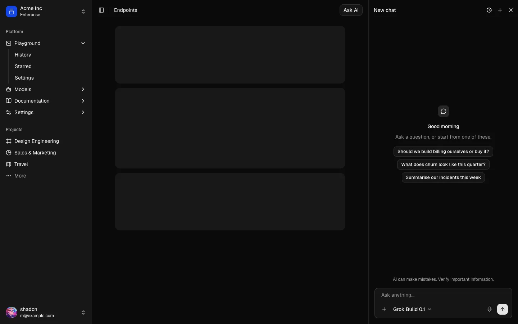Click the chat bubble icon above Good morning

pyautogui.click(x=444, y=111)
